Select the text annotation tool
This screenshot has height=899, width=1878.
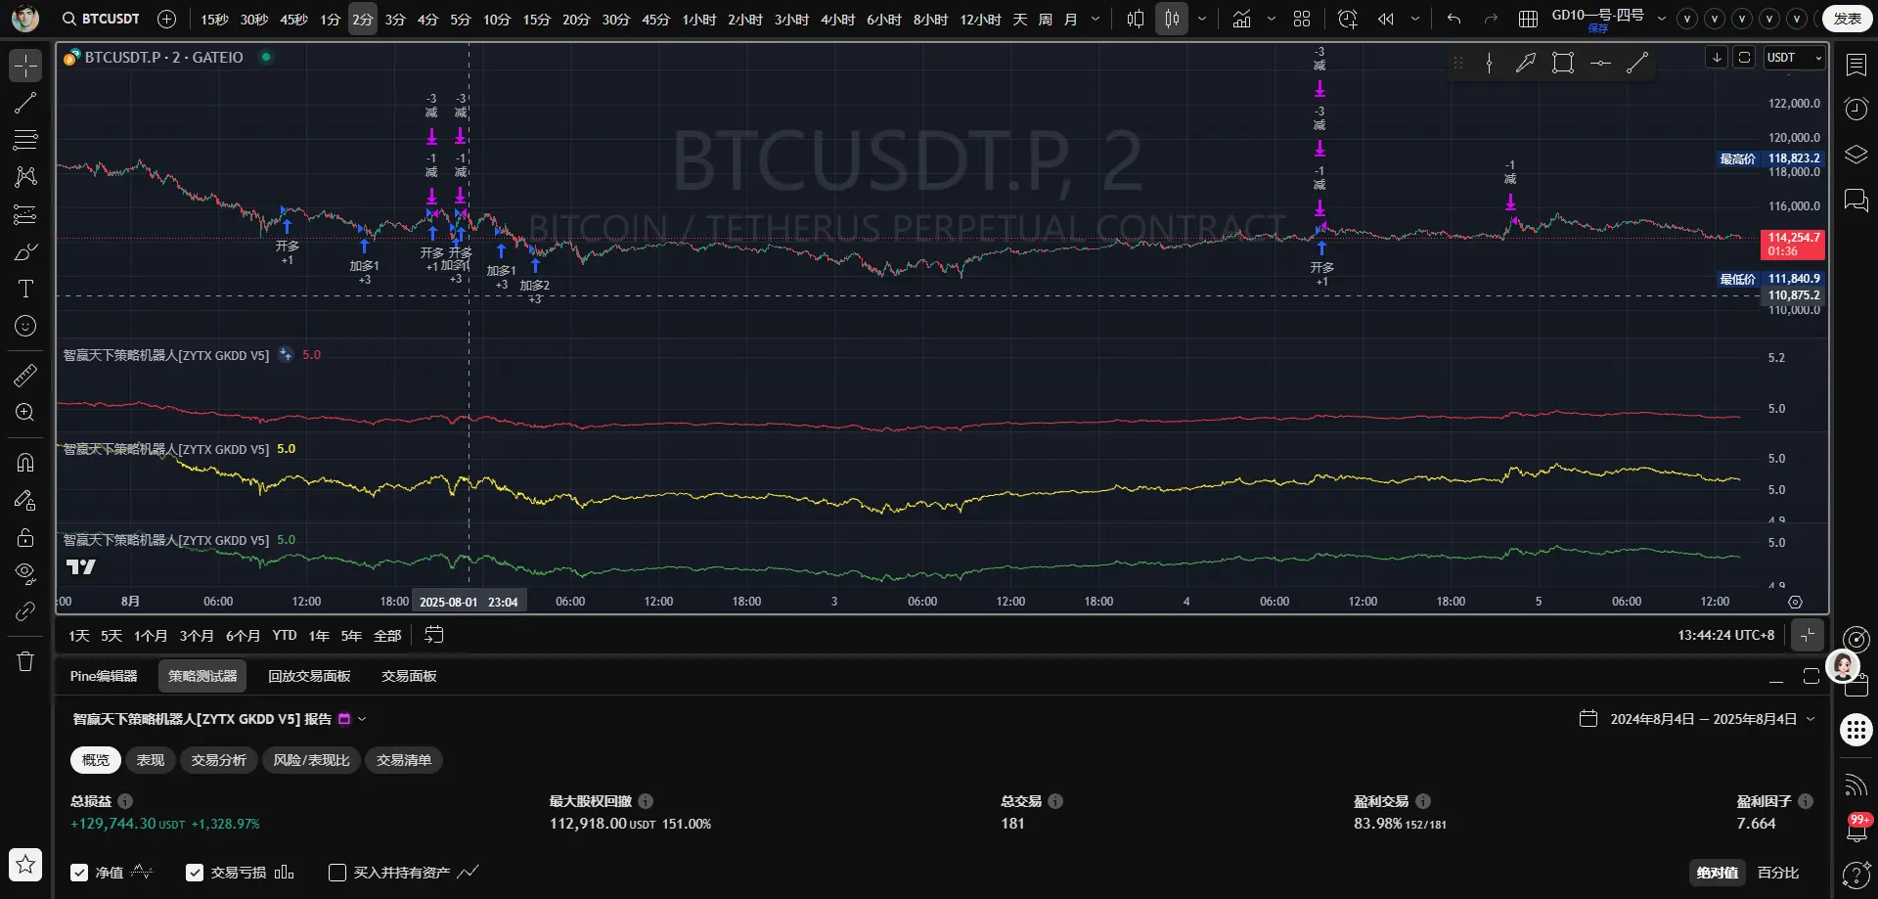coord(25,289)
